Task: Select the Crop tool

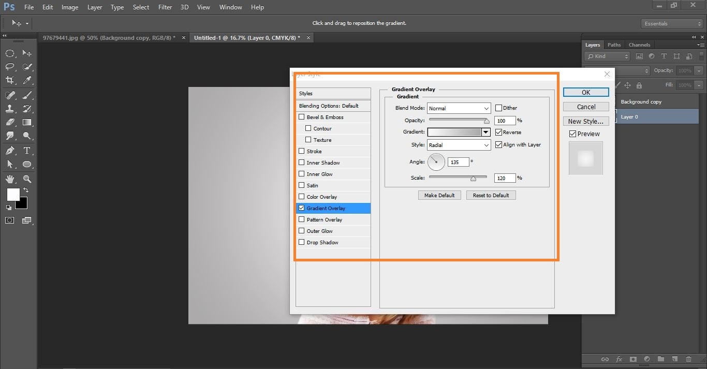Action: click(x=10, y=80)
